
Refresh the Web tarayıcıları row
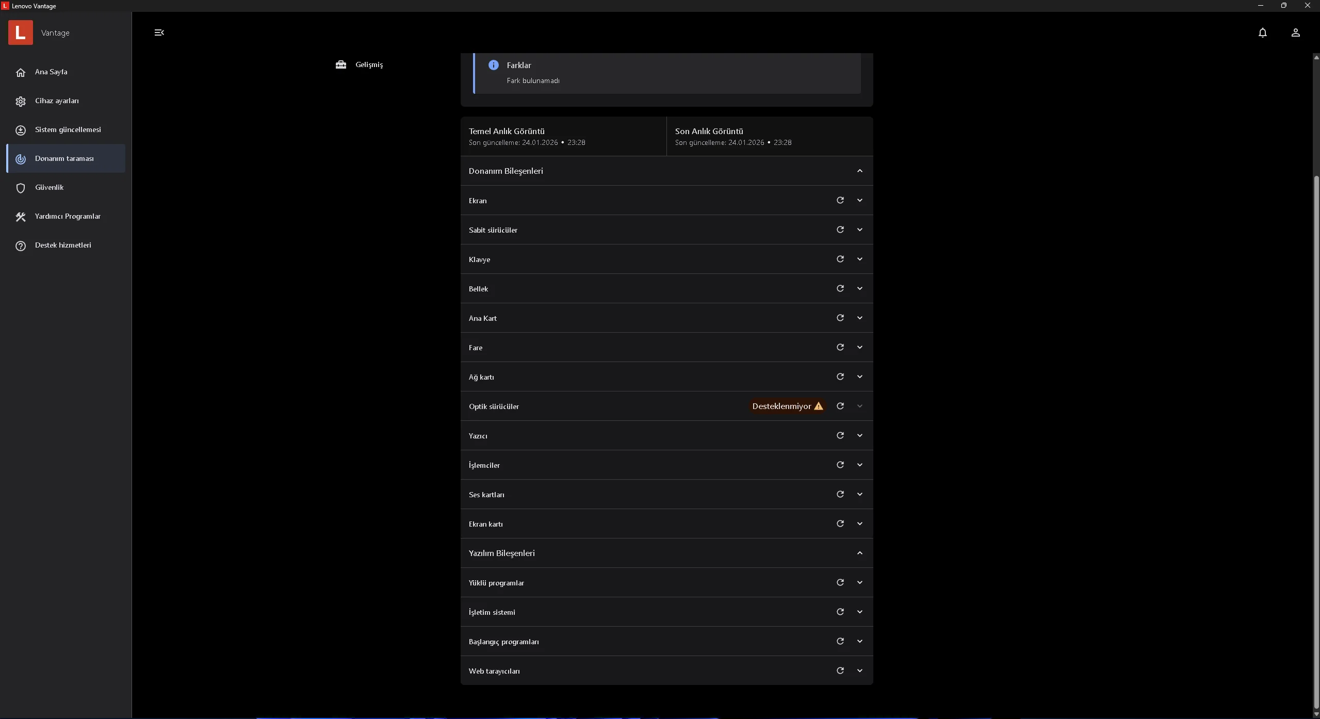click(x=840, y=671)
